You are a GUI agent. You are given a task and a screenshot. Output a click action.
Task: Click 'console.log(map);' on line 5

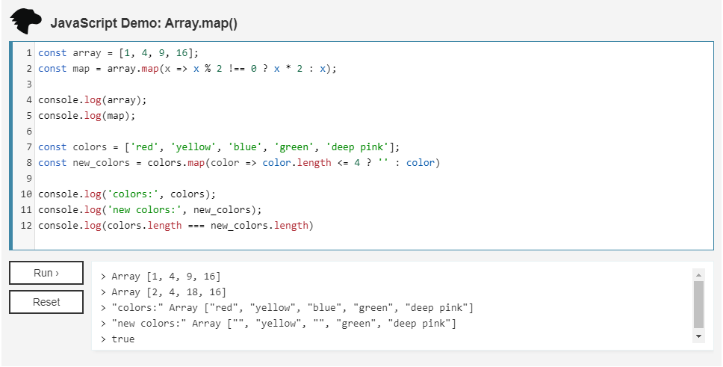[x=87, y=116]
